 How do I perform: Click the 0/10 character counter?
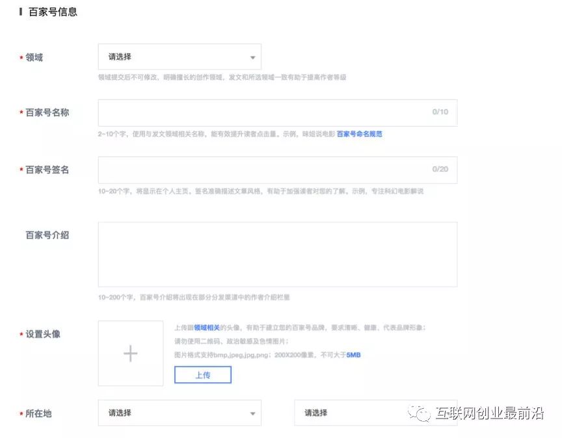(x=440, y=112)
